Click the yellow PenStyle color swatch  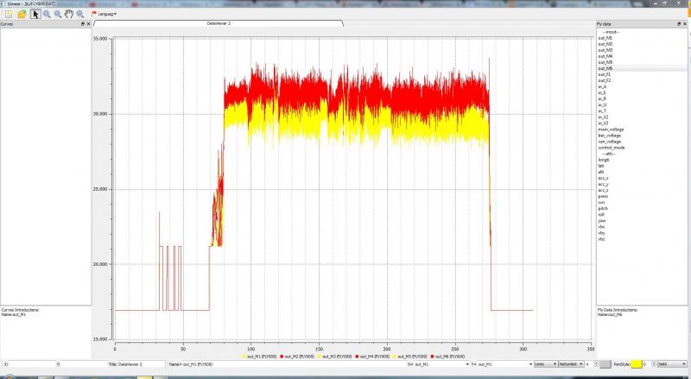[x=636, y=364]
